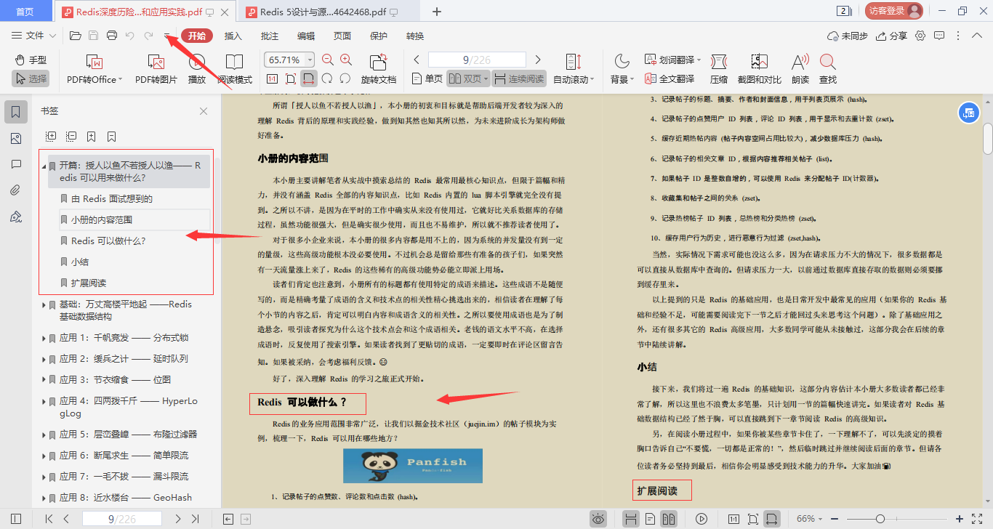Toggle 连续阅读 continuous reading
Screen dimensions: 993x529
(518, 78)
